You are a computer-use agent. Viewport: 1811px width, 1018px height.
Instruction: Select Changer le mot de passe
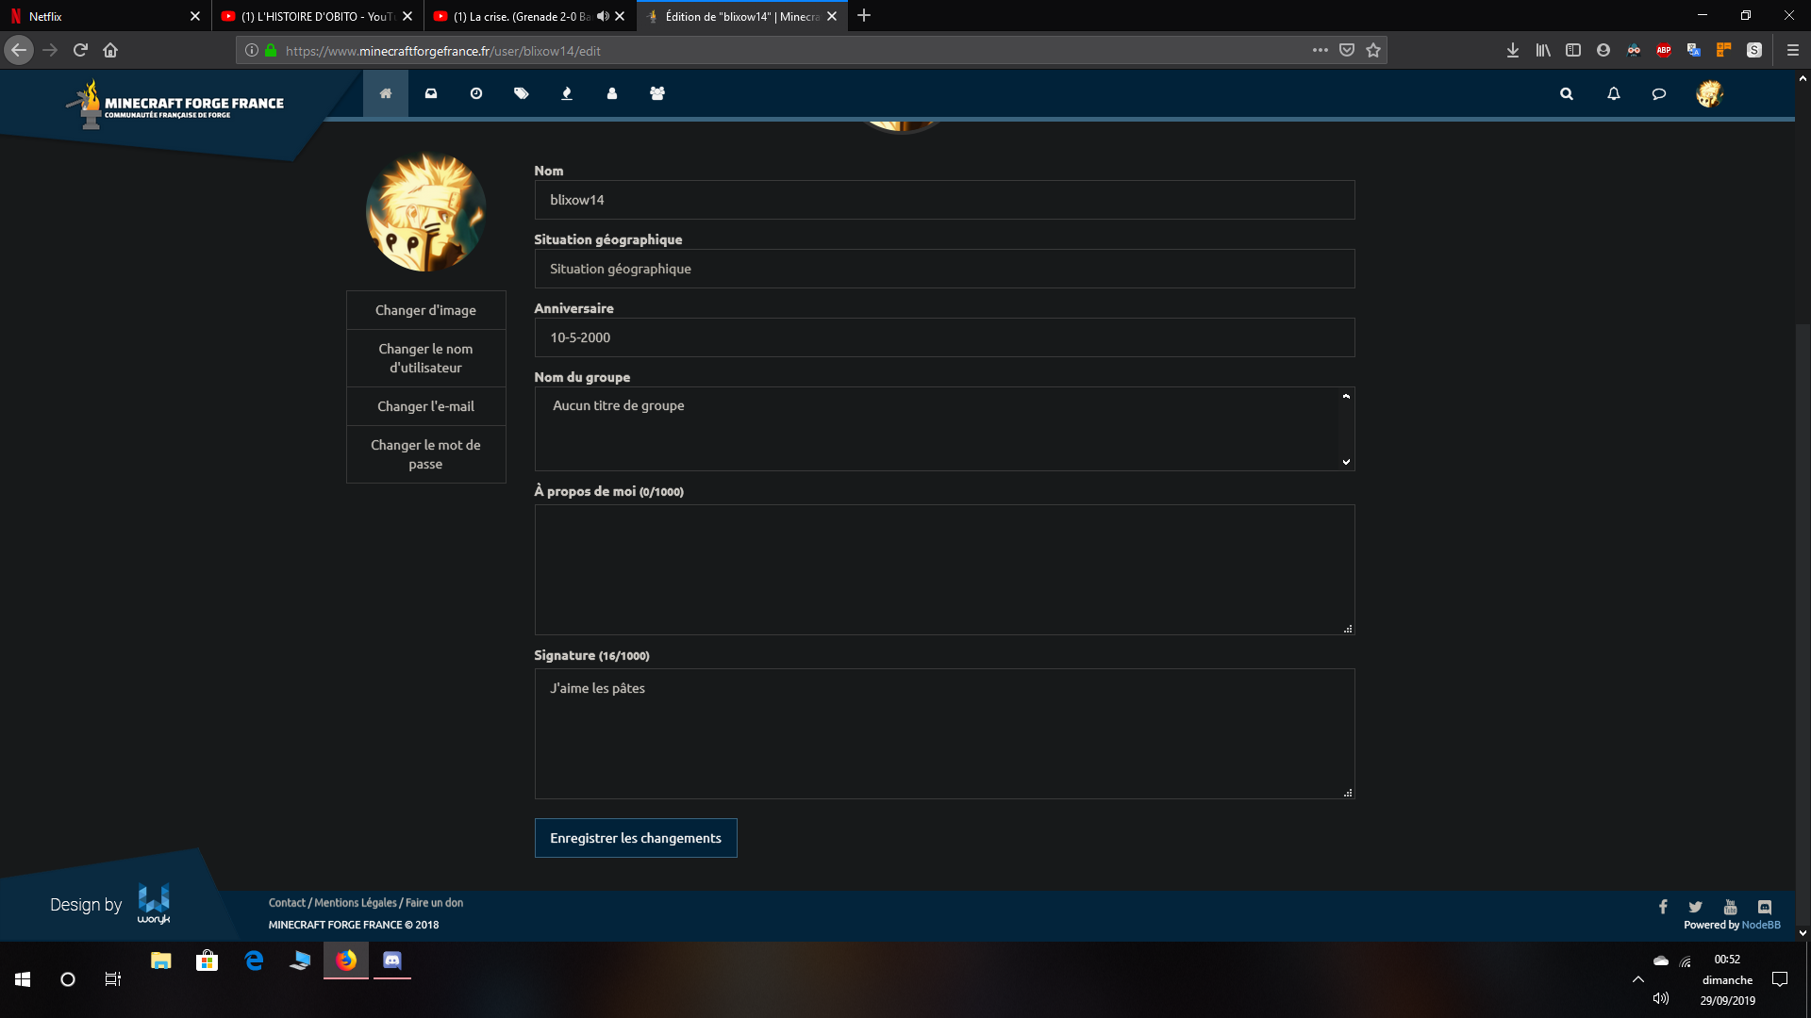coord(425,454)
